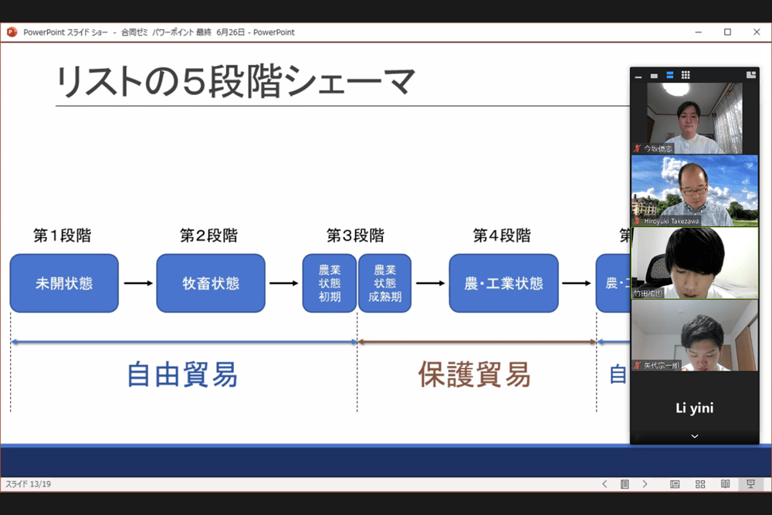The height and width of the screenshot is (515, 772).
Task: Open the see-all-slides icon between navigation arrows
Action: [625, 484]
